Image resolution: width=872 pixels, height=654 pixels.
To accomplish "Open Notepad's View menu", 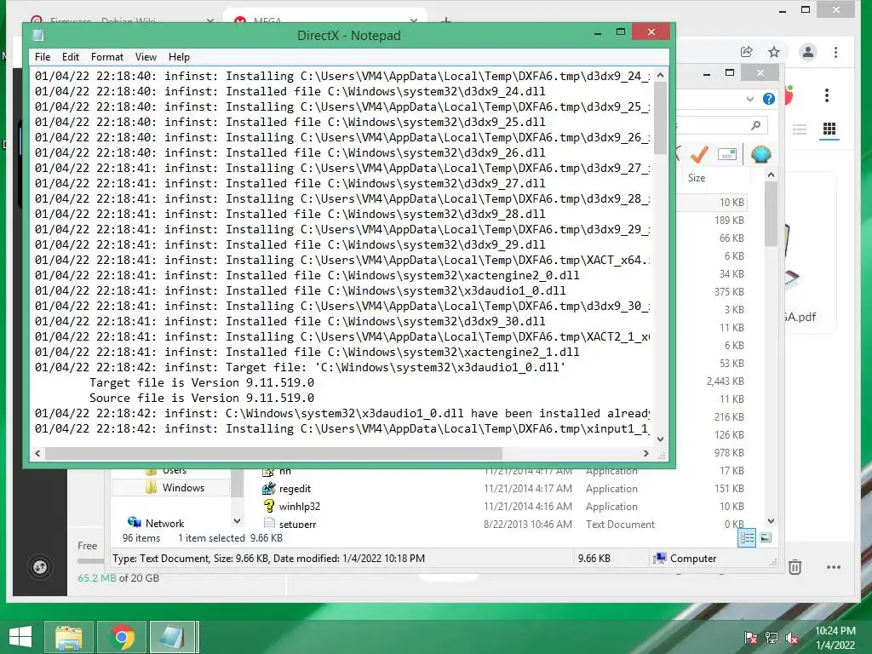I will [146, 57].
